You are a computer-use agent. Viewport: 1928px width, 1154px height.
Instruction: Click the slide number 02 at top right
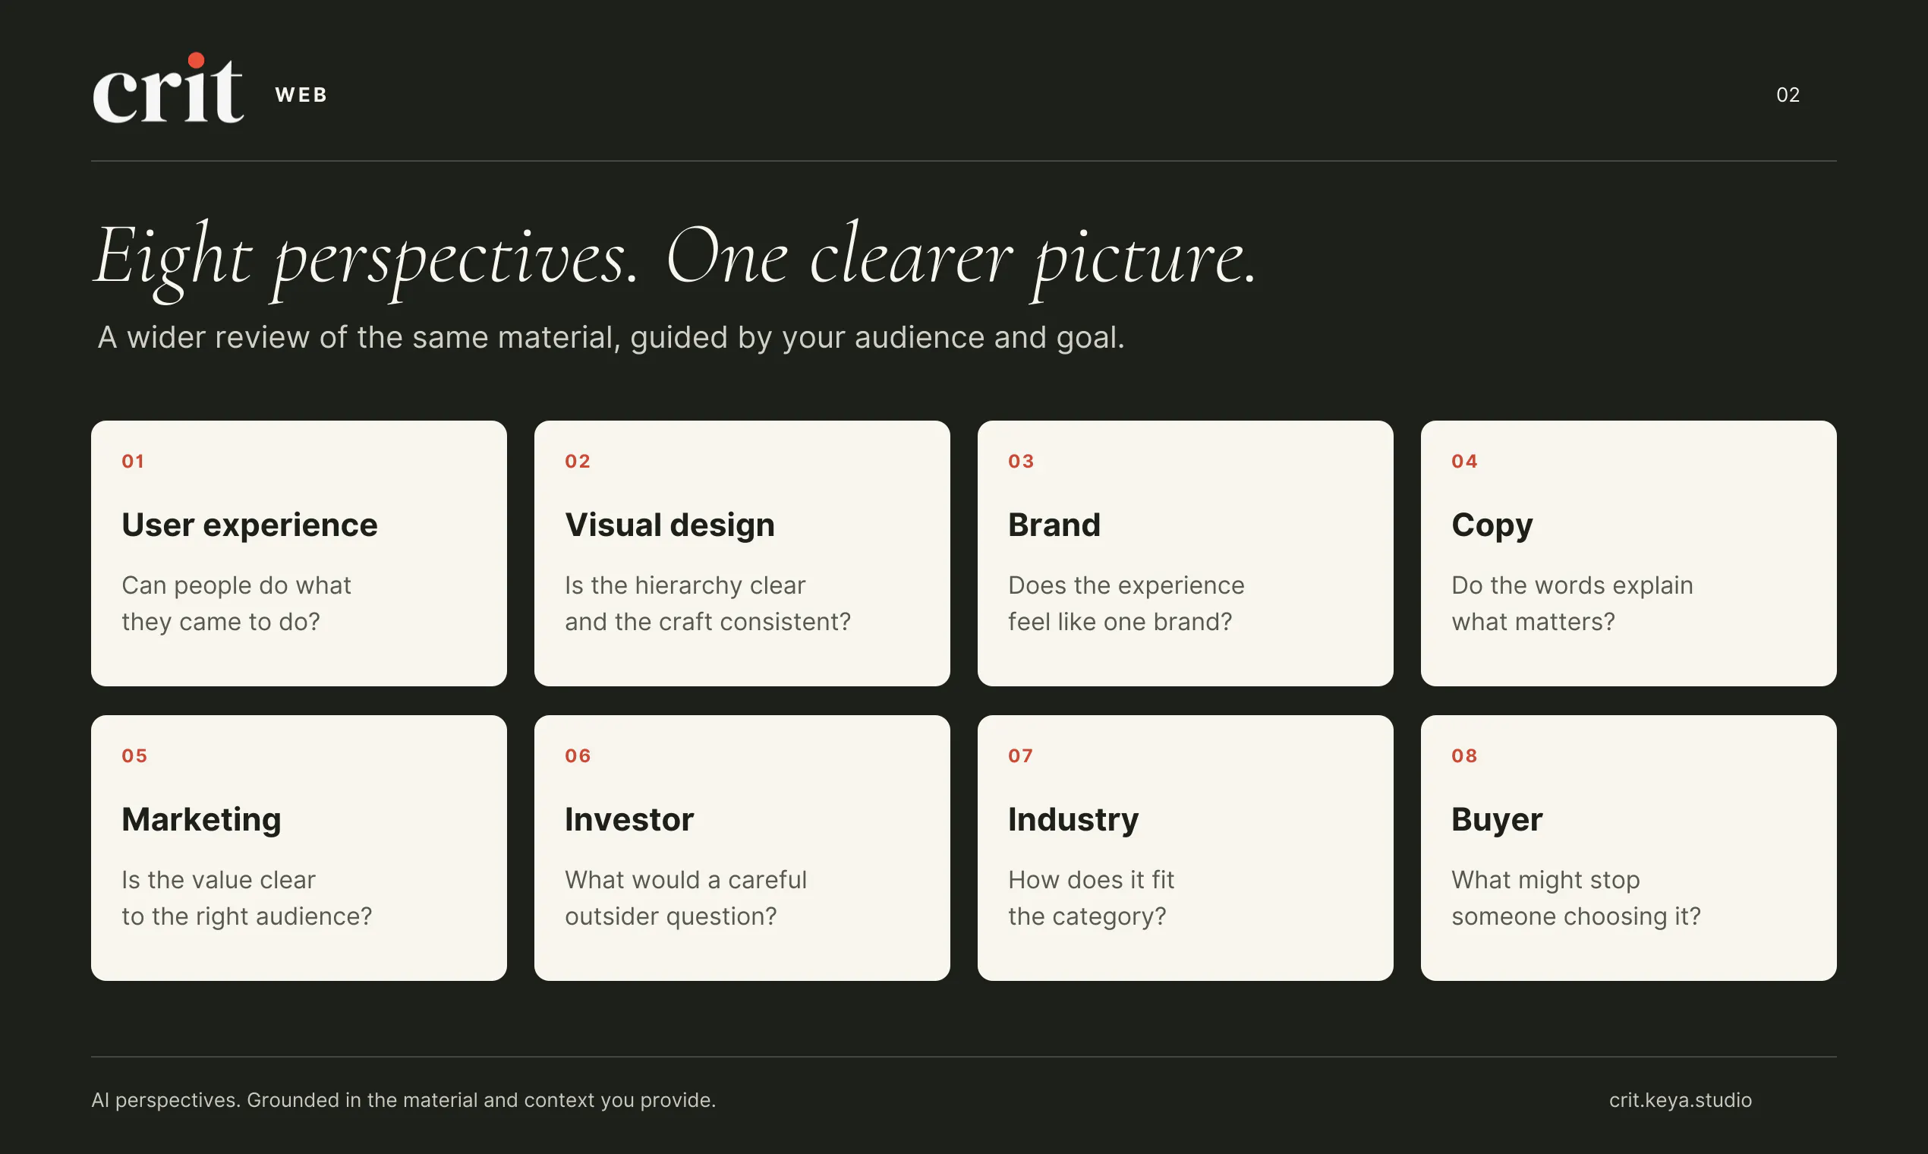coord(1788,95)
